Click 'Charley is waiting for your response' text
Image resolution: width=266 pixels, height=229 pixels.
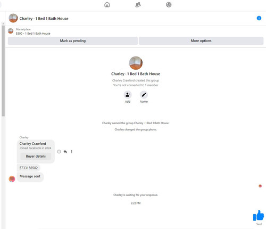click(136, 195)
